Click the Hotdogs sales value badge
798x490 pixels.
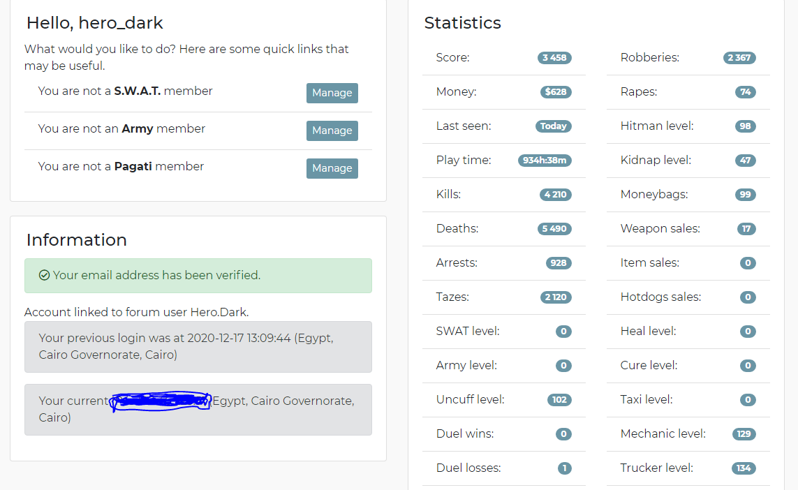point(748,297)
